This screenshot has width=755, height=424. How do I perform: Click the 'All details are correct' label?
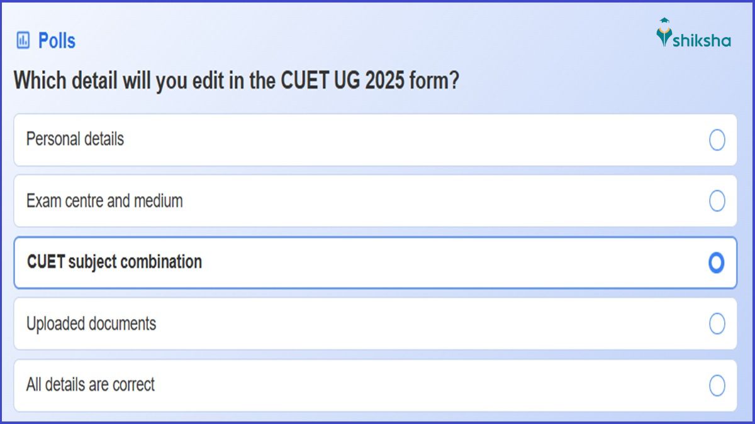click(x=90, y=384)
